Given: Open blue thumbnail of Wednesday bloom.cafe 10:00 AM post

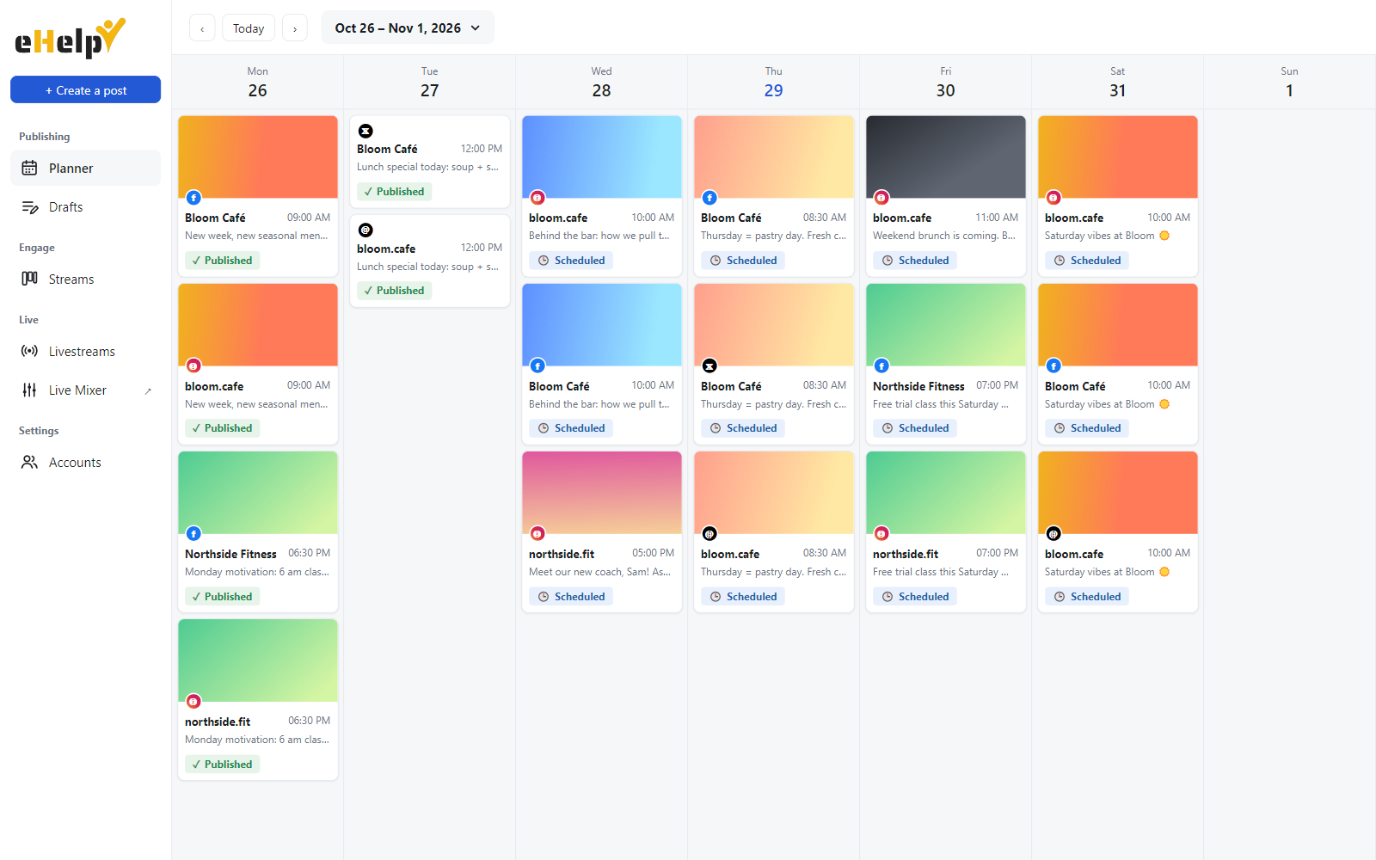Looking at the screenshot, I should click(602, 157).
